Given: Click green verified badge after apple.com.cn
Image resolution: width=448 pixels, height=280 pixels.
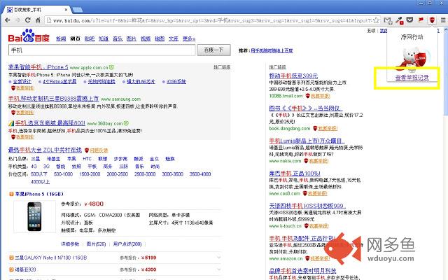Looking at the screenshot, I should click(111, 67).
